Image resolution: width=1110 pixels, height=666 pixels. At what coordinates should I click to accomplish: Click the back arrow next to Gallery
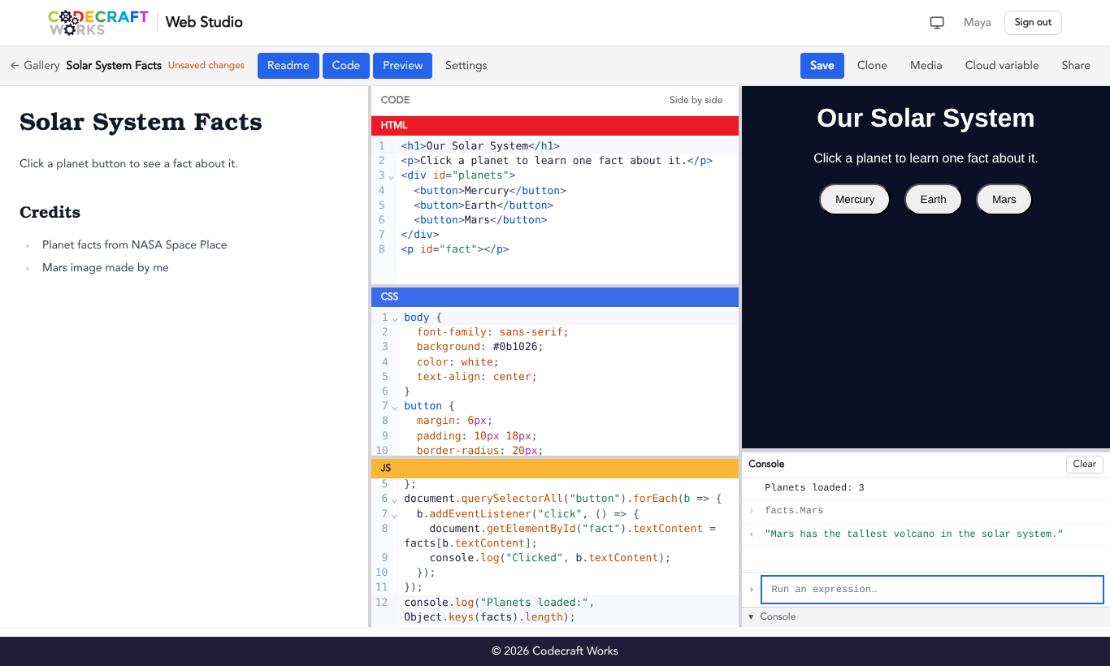(15, 66)
